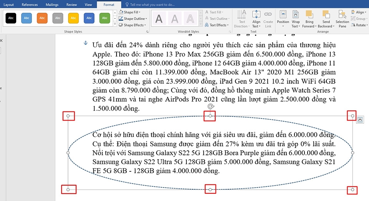The height and width of the screenshot is (201, 369).
Task: Apply the gray Abc shape style
Action: [x=58, y=18]
